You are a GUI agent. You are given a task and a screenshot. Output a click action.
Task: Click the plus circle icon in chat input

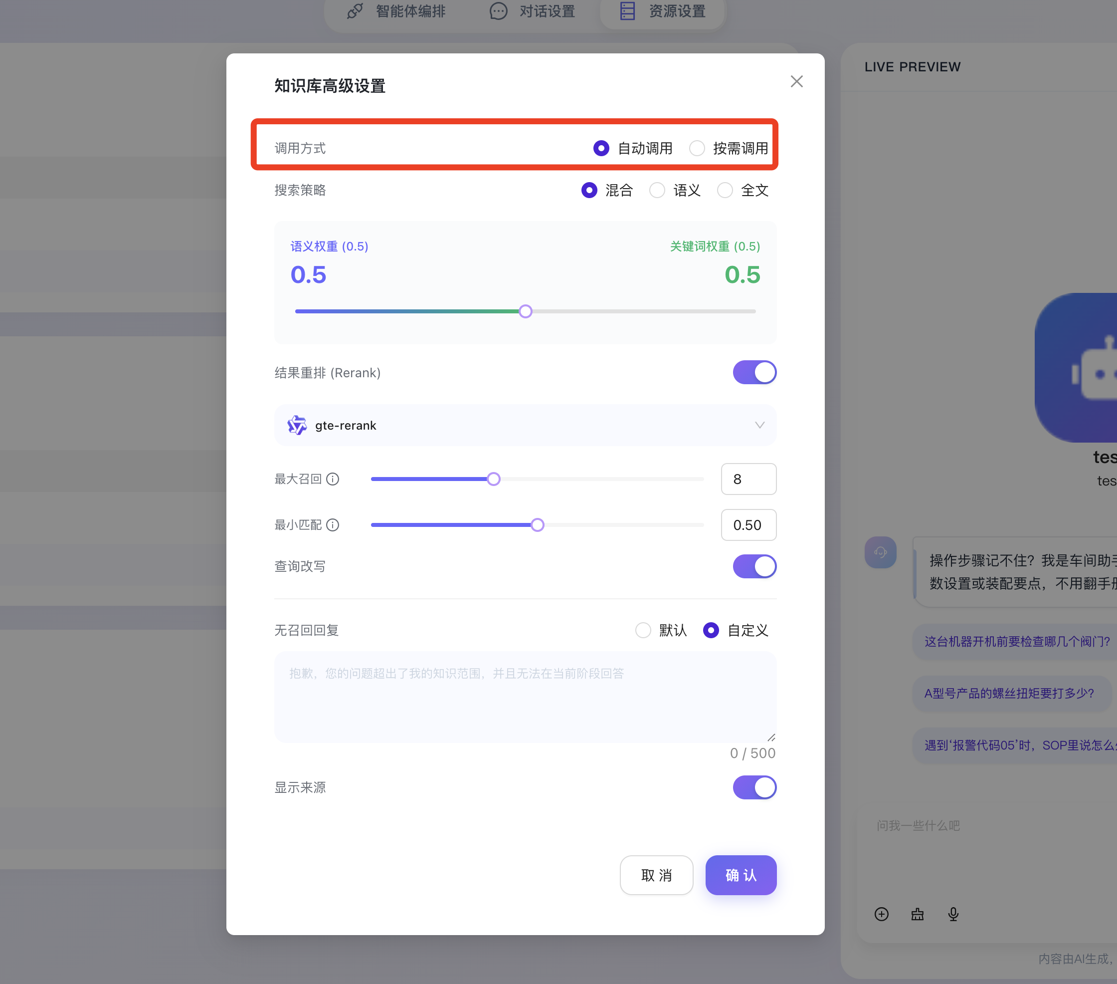881,914
